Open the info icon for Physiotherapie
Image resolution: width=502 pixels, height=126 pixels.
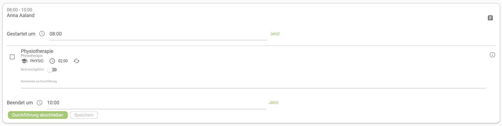[492, 55]
